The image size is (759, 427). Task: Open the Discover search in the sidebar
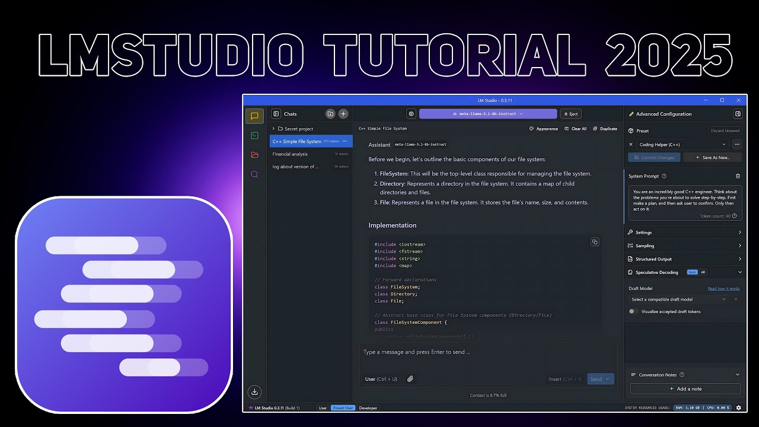click(254, 174)
